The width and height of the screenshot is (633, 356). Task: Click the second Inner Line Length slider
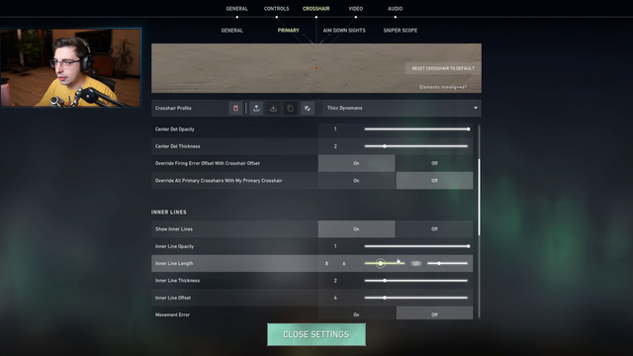pyautogui.click(x=447, y=264)
